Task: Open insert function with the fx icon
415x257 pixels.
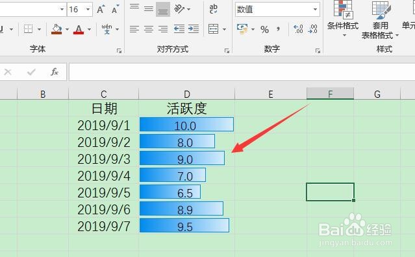Action: [x=55, y=72]
